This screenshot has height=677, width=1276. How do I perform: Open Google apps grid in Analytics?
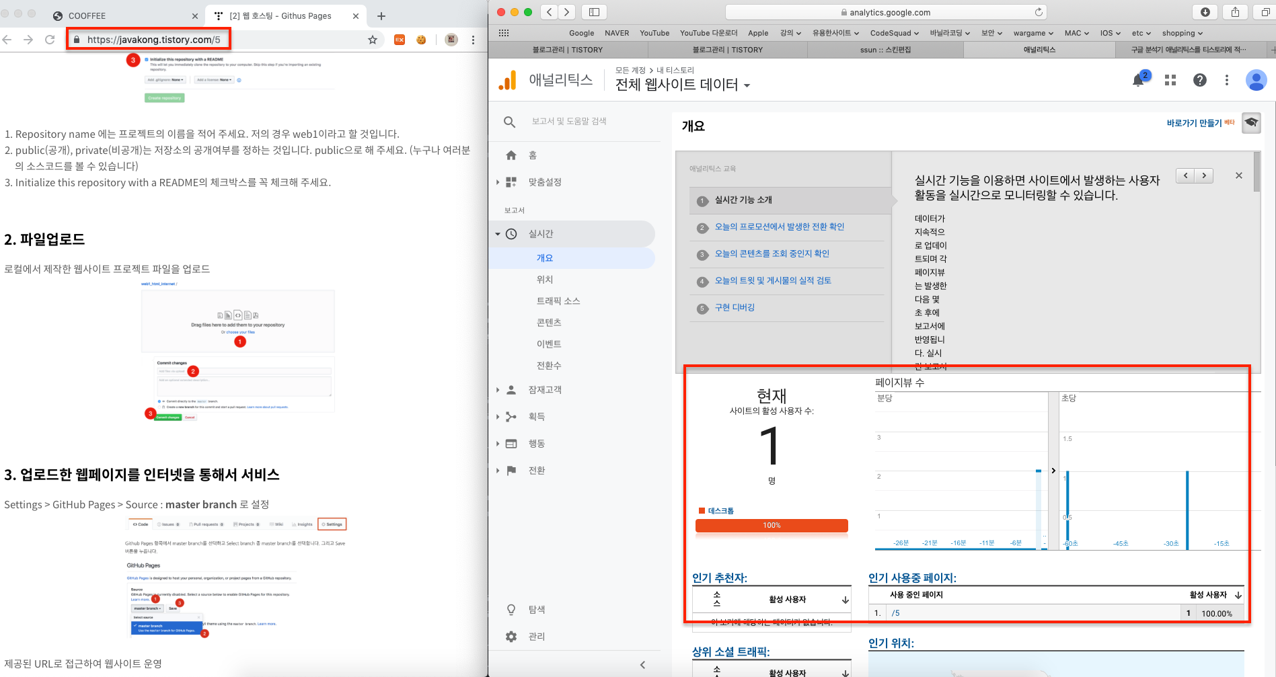1170,80
